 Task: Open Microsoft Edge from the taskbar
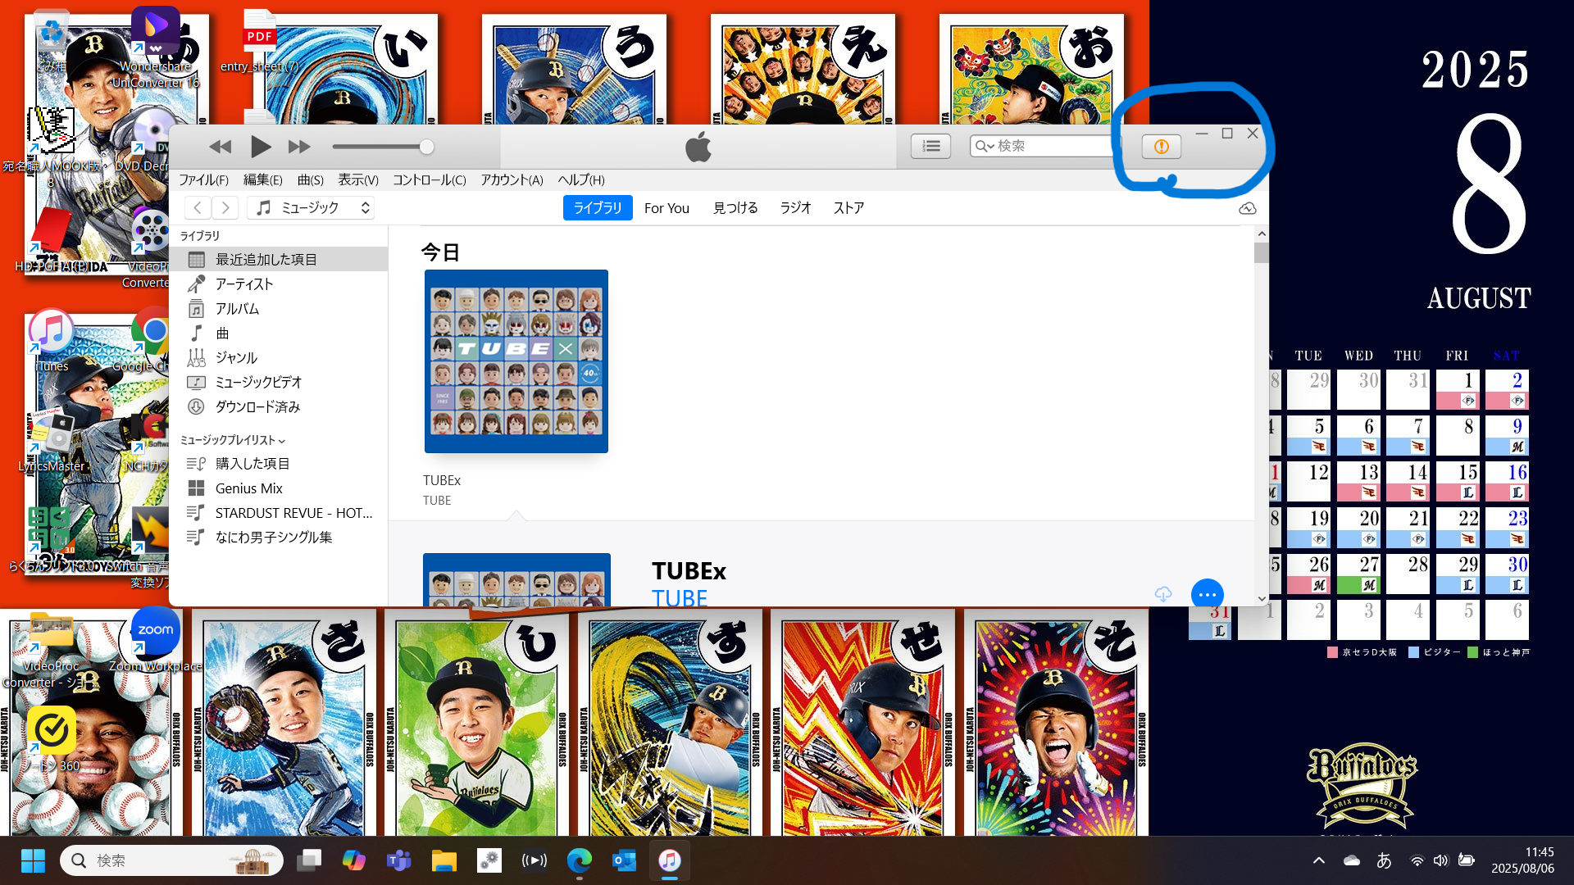click(579, 860)
